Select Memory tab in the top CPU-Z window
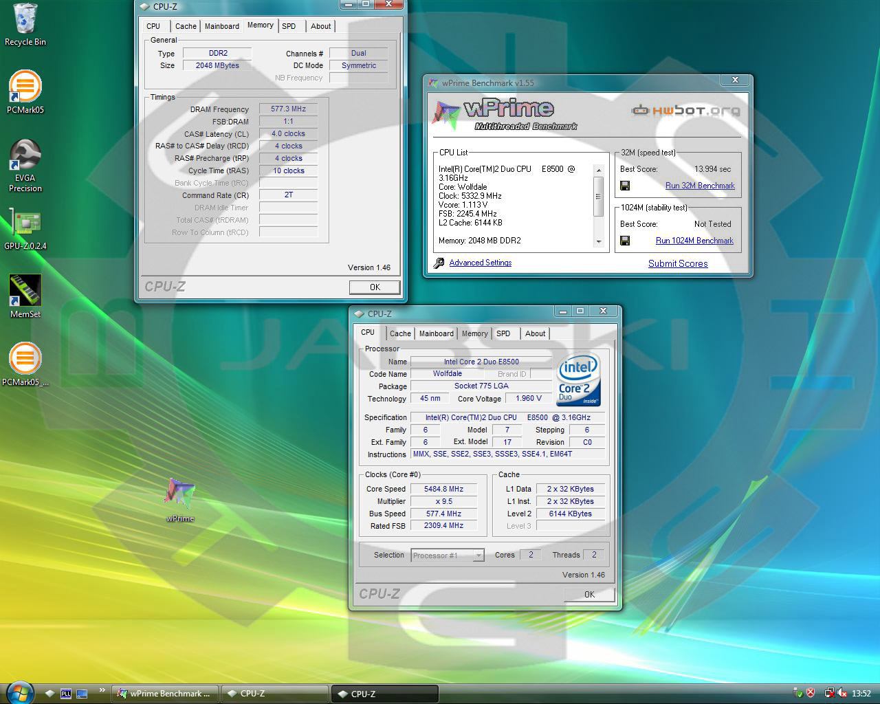This screenshot has height=704, width=880. tap(261, 25)
